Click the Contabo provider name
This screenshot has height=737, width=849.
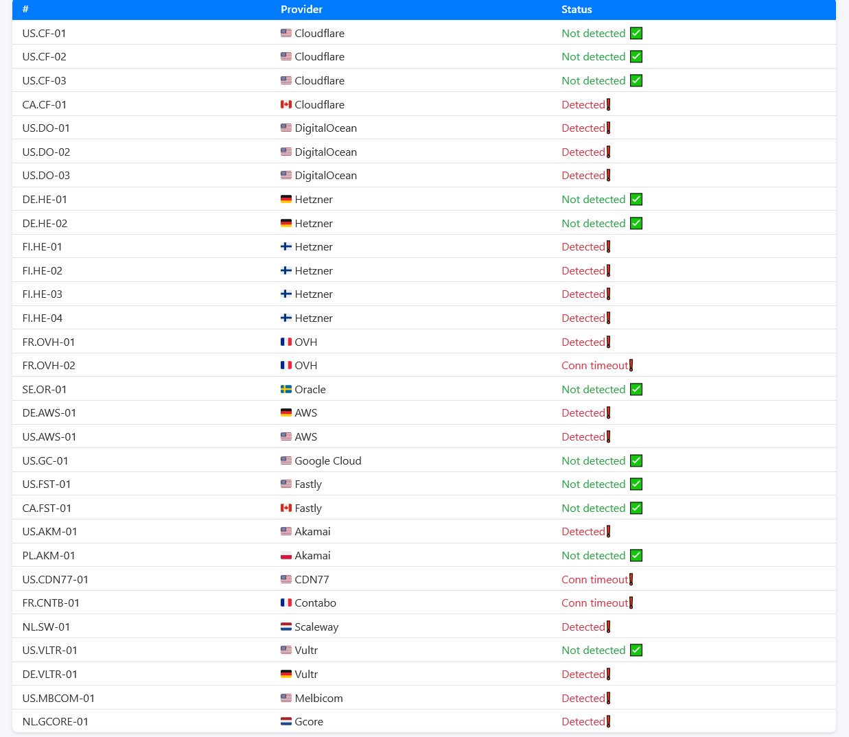[x=316, y=603]
